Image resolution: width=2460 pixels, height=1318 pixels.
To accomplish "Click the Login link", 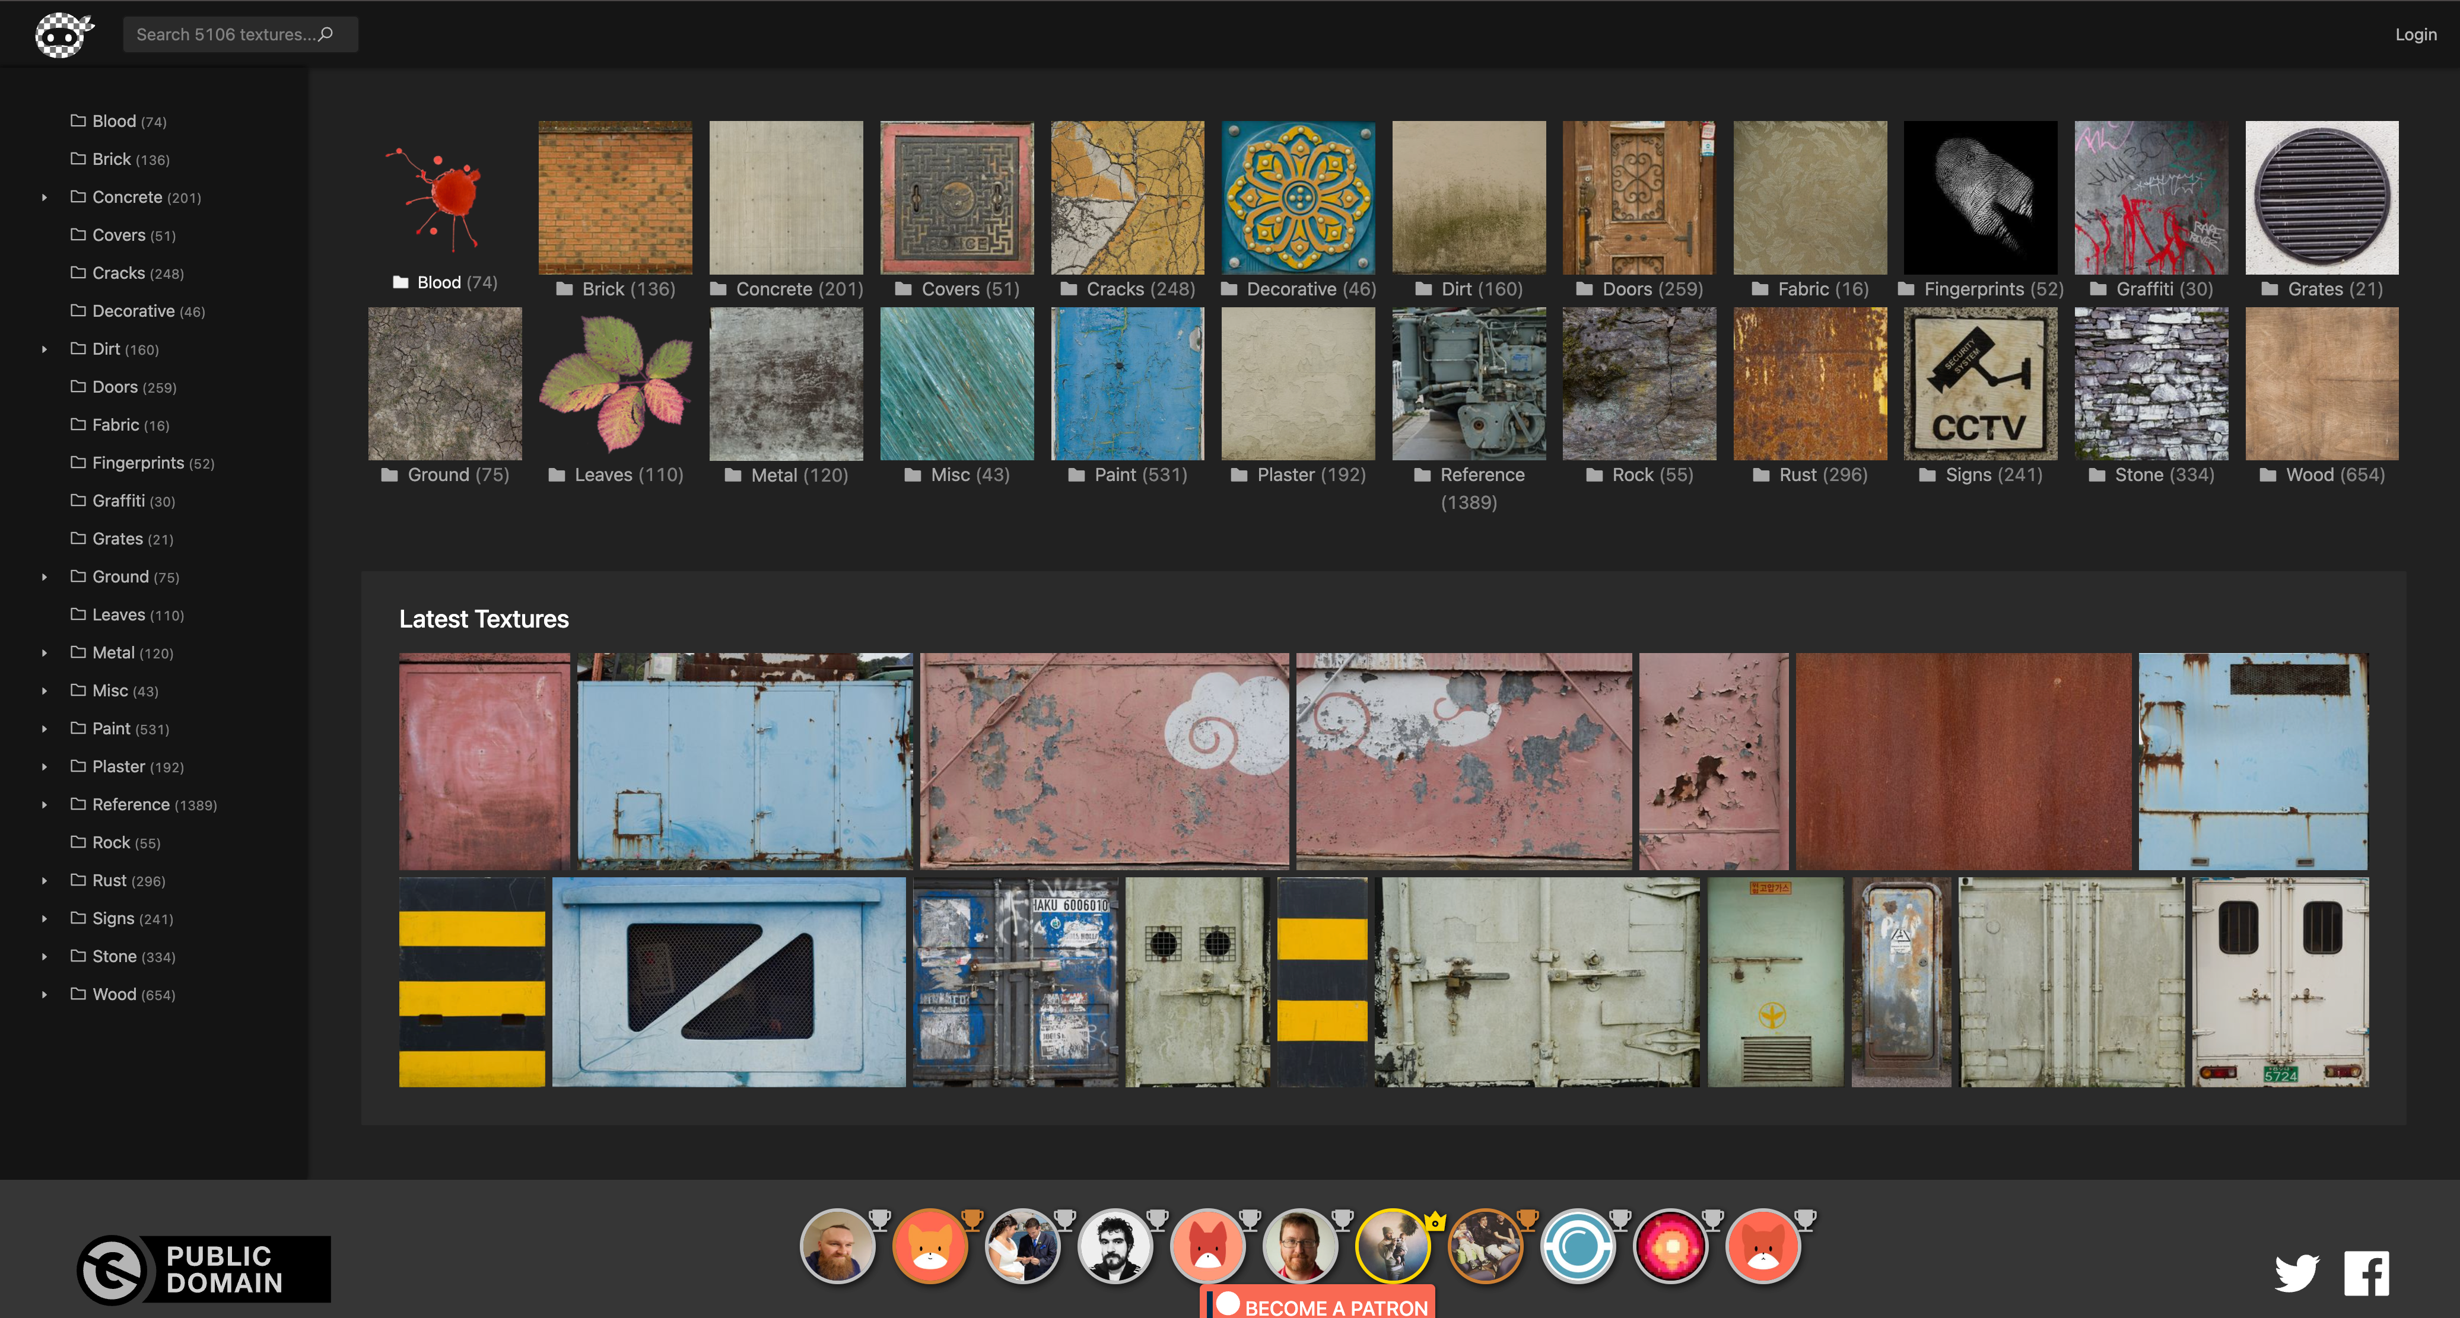I will coord(2415,34).
